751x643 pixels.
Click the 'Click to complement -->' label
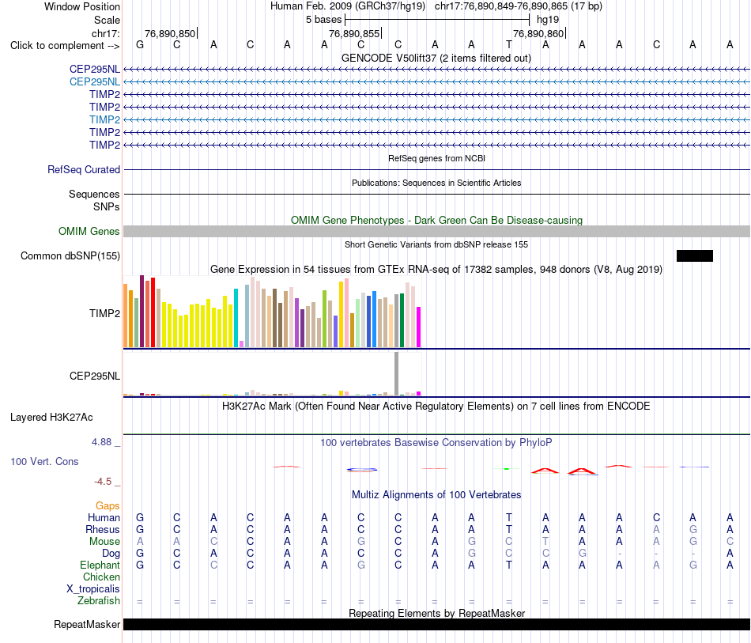65,46
